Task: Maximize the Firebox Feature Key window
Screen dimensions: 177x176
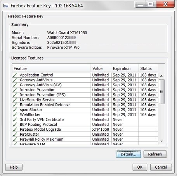Action: click(151, 4)
